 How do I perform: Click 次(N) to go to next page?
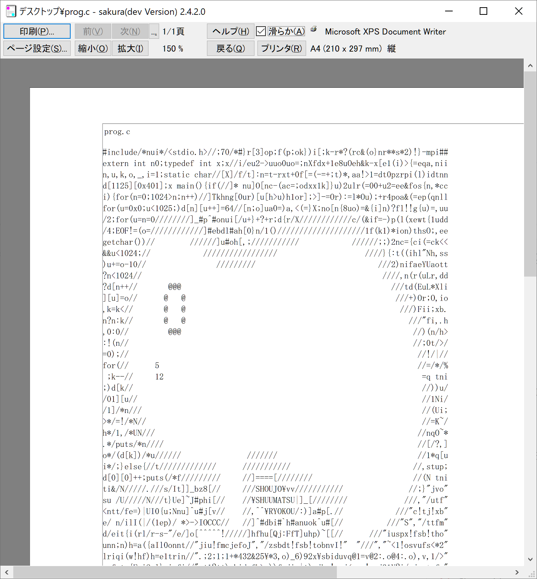(x=130, y=31)
